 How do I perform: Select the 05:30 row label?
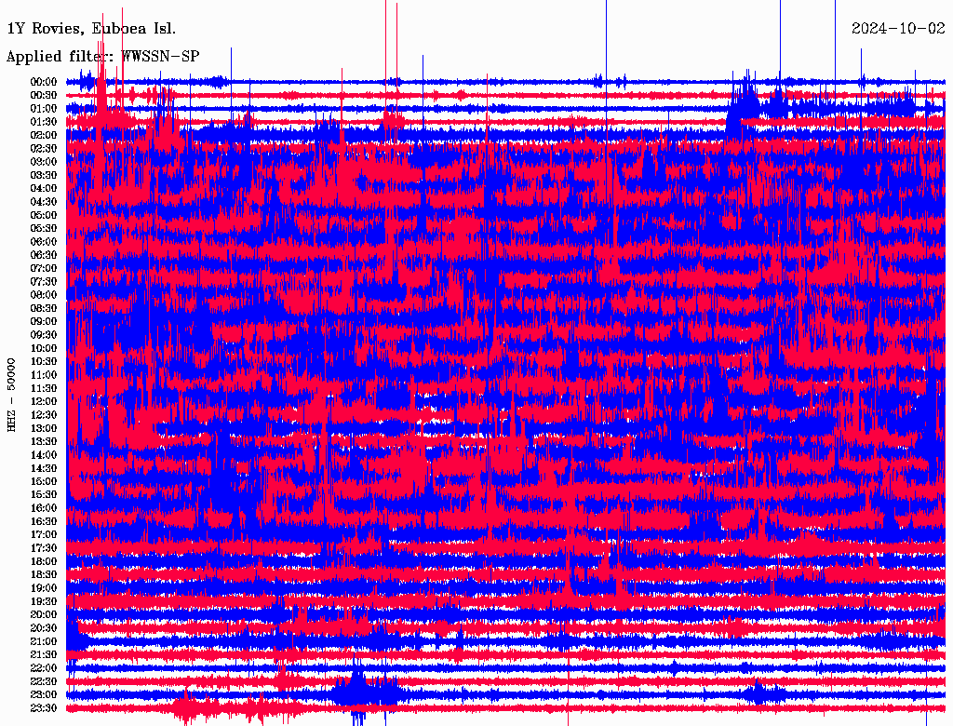[44, 228]
